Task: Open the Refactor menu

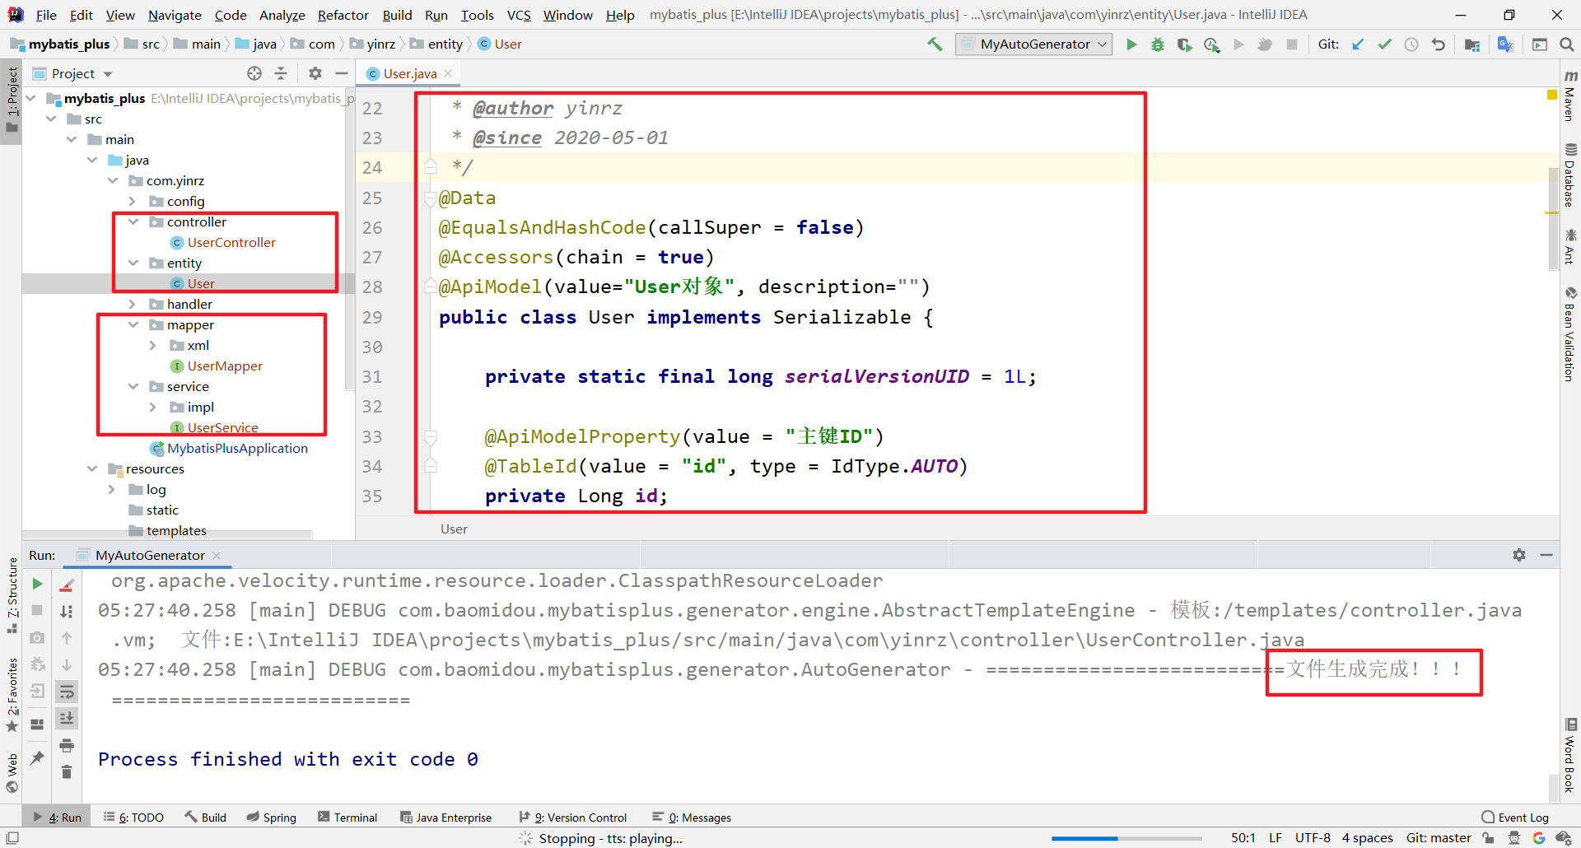Action: (343, 15)
